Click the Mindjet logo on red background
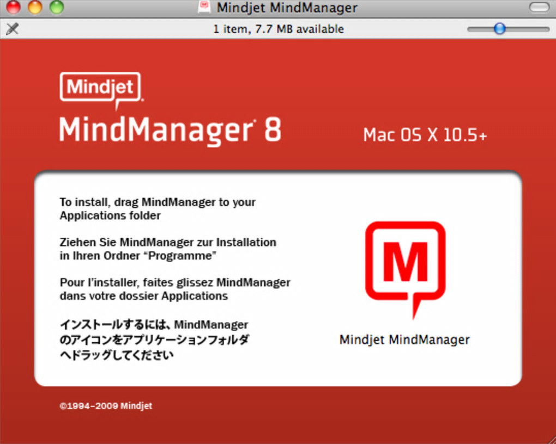Image resolution: width=556 pixels, height=444 pixels. tap(101, 91)
